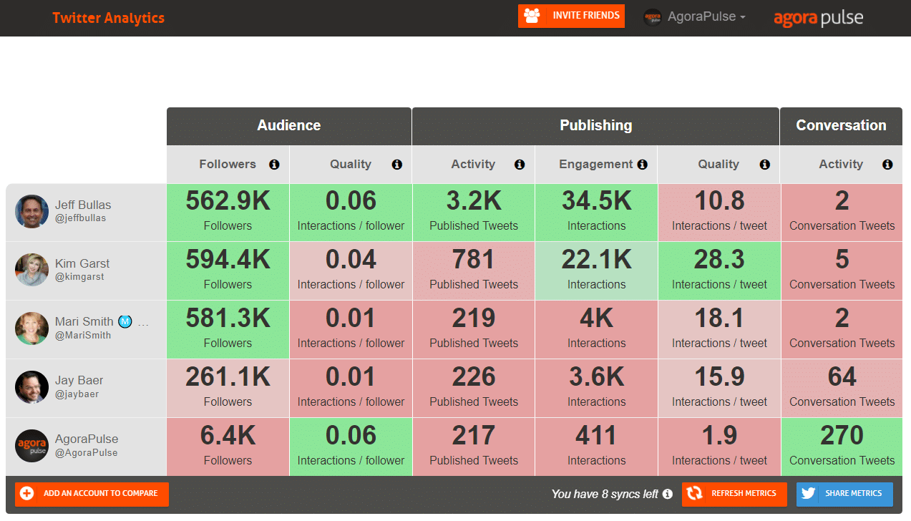Click the 3.6K Interactions cell
Screen dimensions: 911x521
coord(596,389)
